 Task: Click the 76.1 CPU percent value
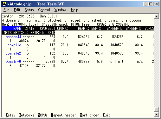[x=65, y=45]
